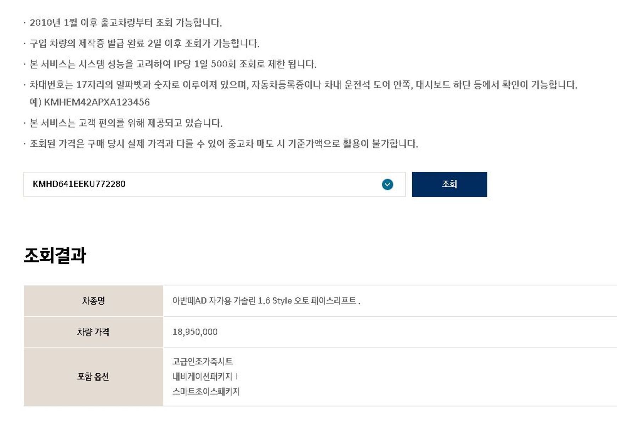Click the 스마트초이스패키지 option entry
Screen dimensions: 617x425
(206, 392)
